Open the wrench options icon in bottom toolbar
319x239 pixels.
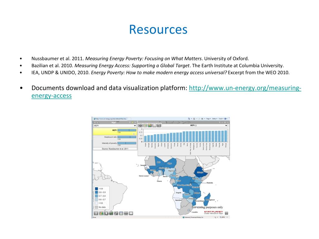pyautogui.click(x=116, y=213)
